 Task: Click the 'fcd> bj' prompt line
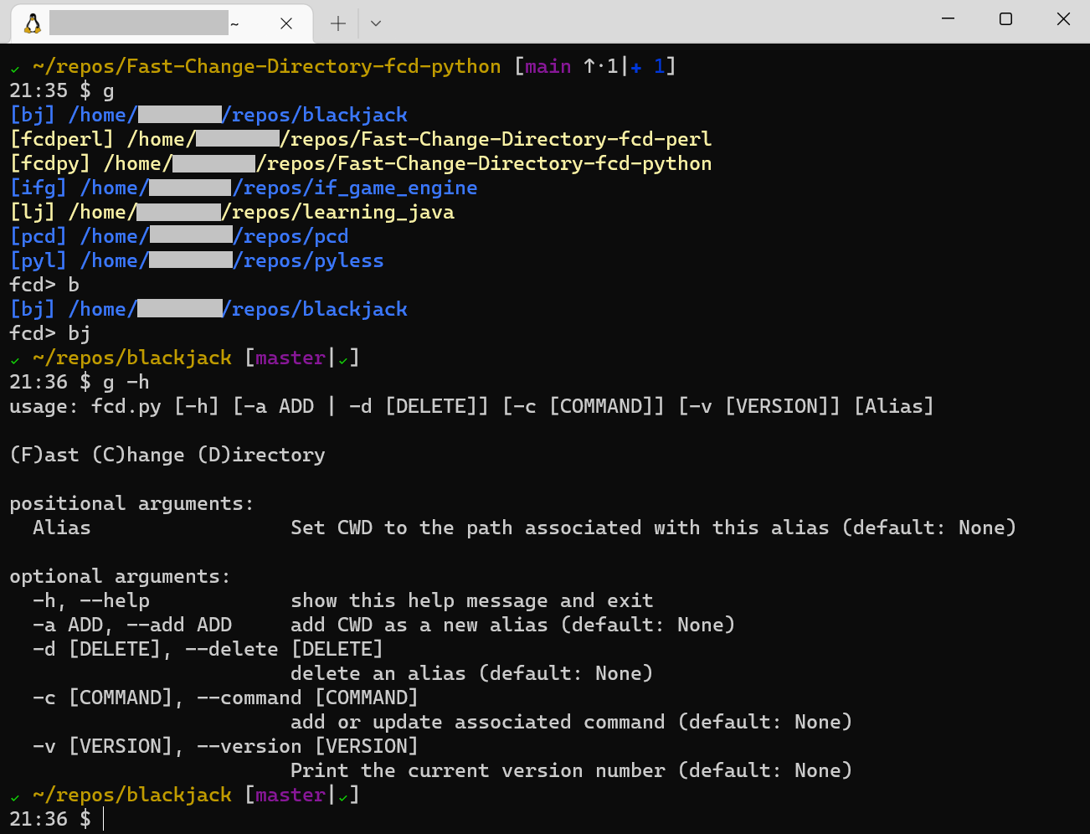(50, 333)
